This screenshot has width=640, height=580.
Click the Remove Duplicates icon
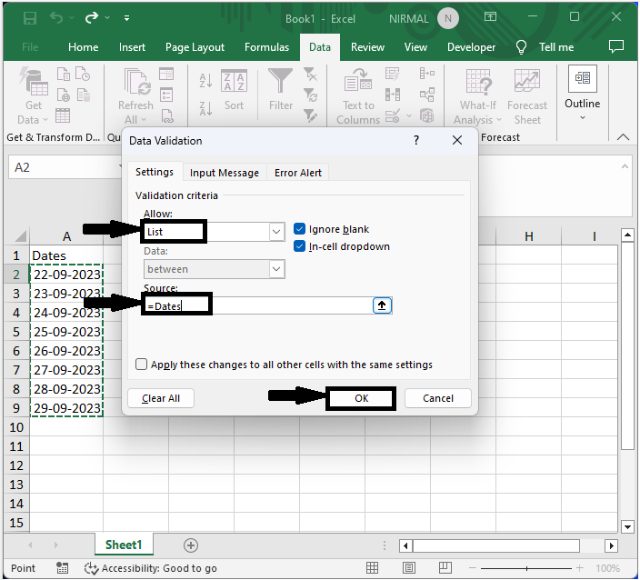(392, 95)
